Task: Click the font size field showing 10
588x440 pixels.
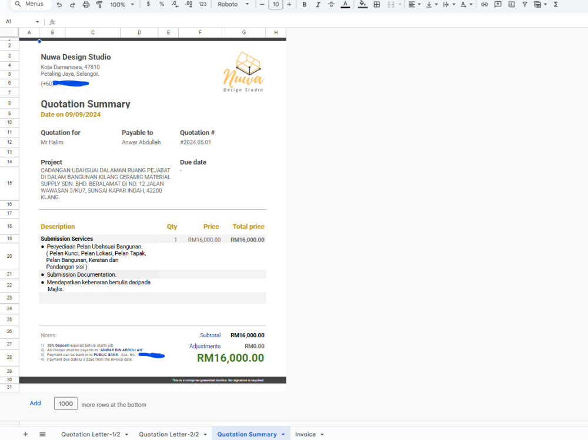Action: pos(276,5)
